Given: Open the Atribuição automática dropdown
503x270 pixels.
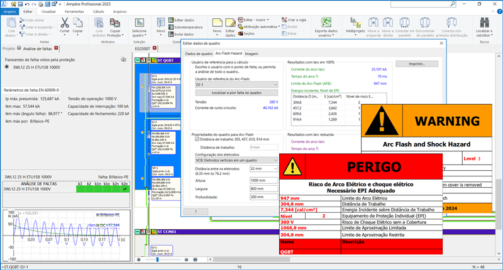Looking at the screenshot, I should pos(279,26).
